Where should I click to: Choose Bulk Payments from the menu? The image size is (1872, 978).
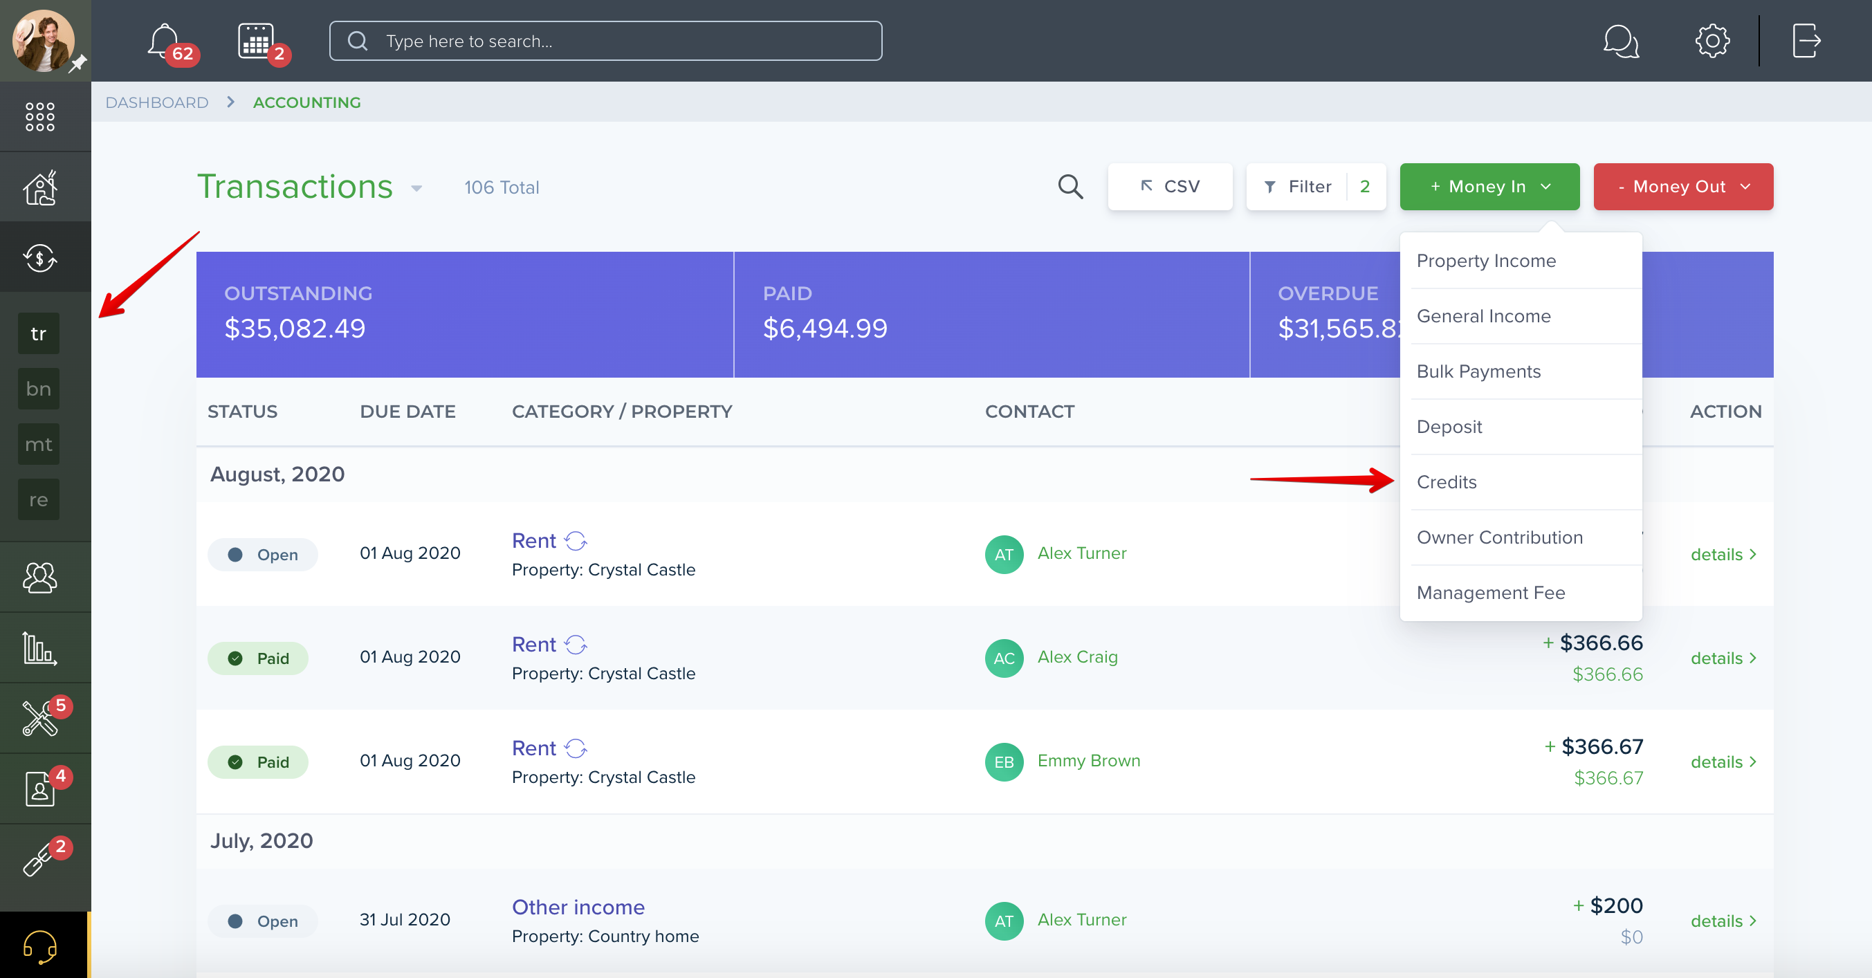(x=1520, y=371)
